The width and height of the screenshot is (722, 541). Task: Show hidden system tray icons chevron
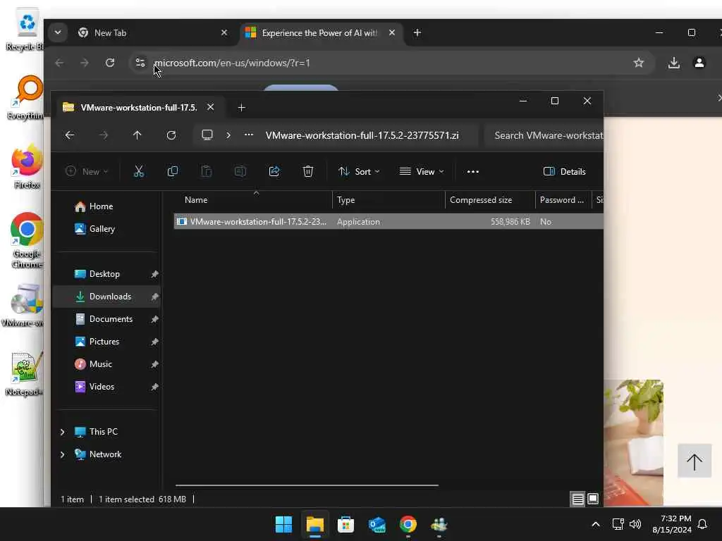[x=595, y=524]
